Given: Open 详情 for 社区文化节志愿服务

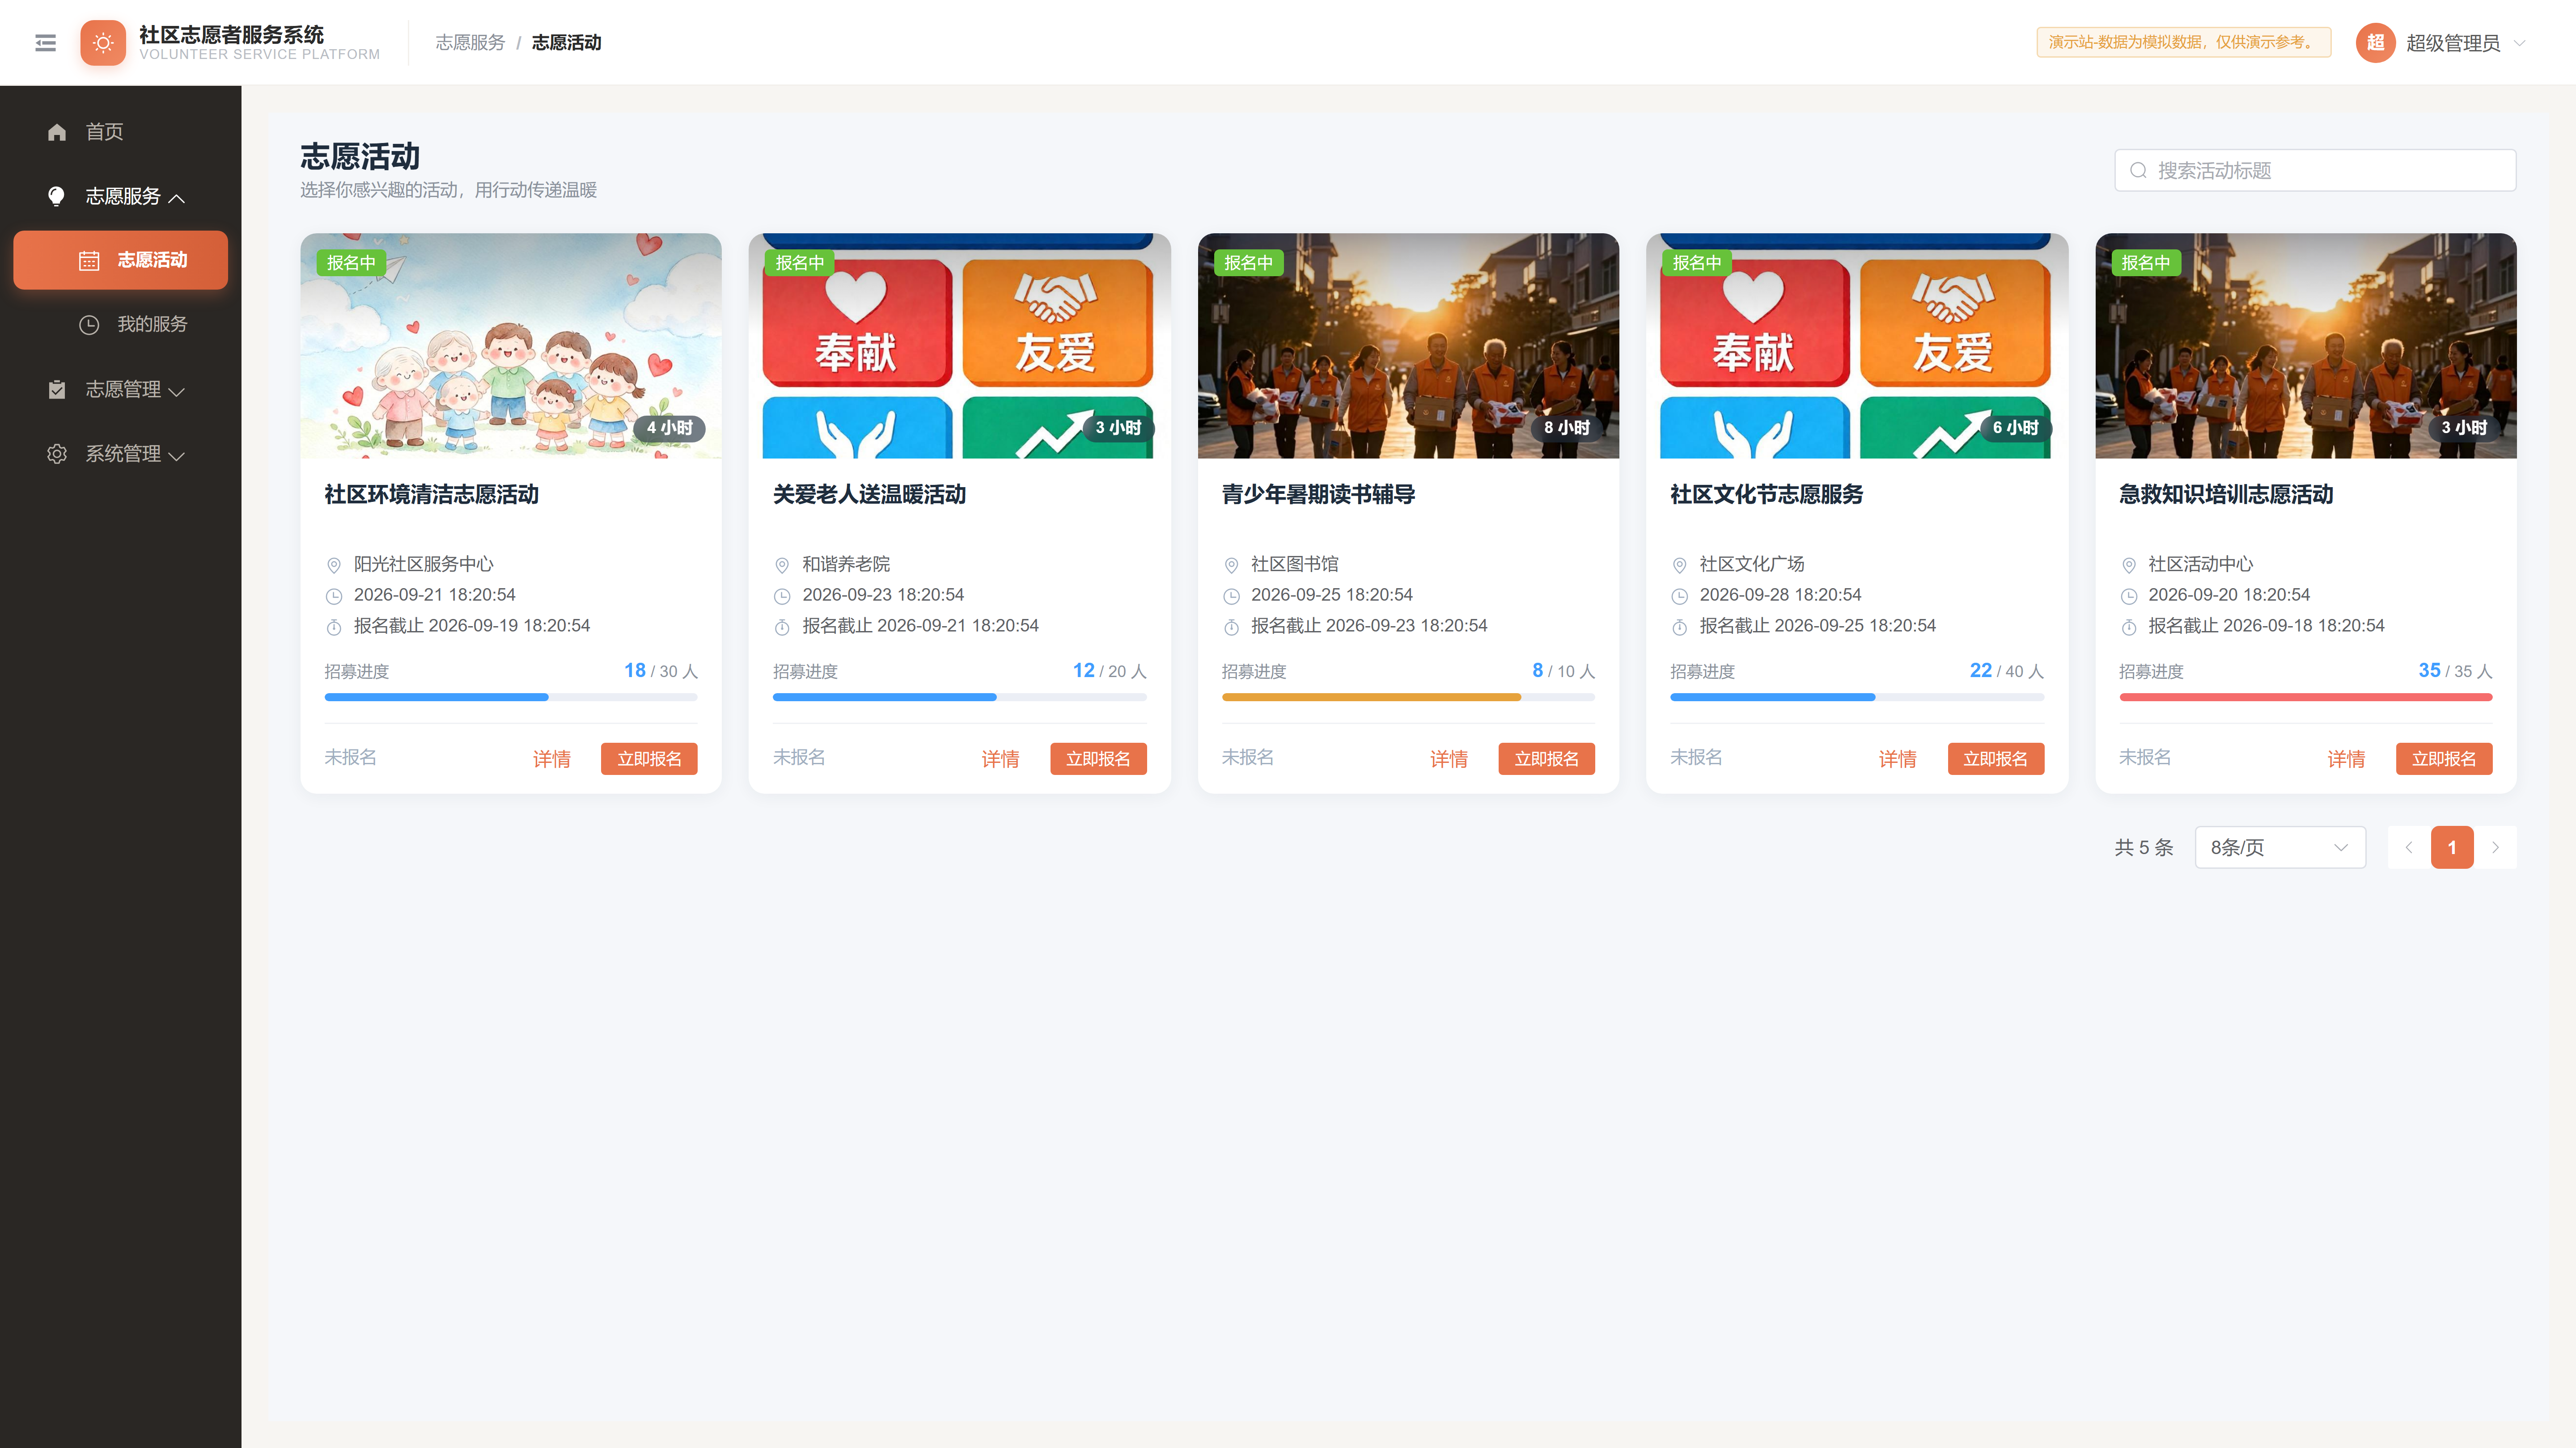Looking at the screenshot, I should (1897, 759).
